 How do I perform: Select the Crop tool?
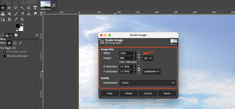pos(28,8)
